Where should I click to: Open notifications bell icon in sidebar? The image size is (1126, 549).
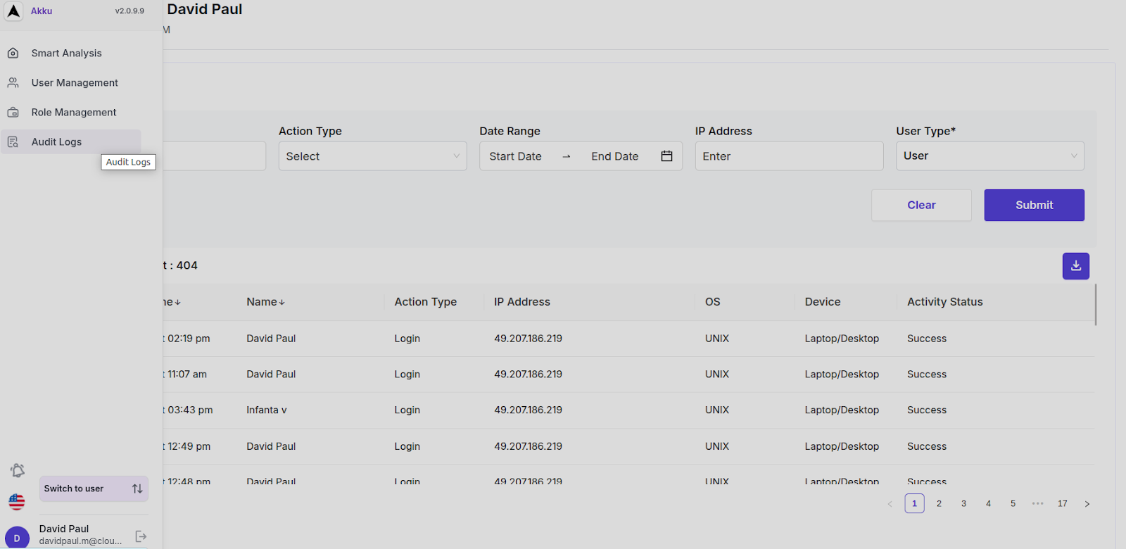click(x=18, y=470)
